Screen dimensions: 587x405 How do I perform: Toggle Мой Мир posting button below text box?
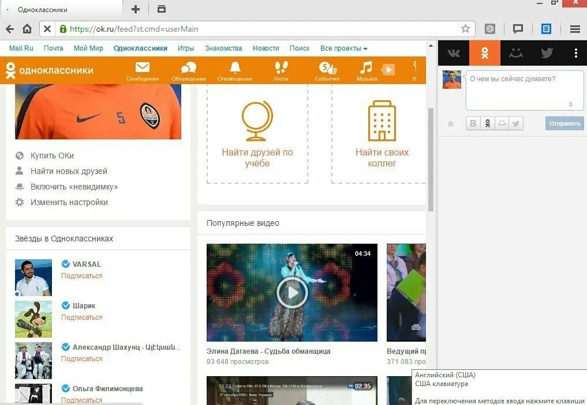coord(502,123)
